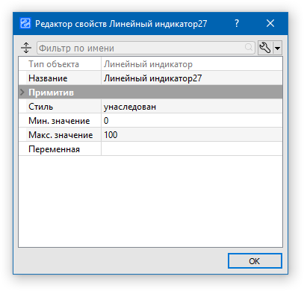The width and height of the screenshot is (304, 291).
Task: Focus the 'Фильтр по имени' filter field
Action: click(146, 48)
